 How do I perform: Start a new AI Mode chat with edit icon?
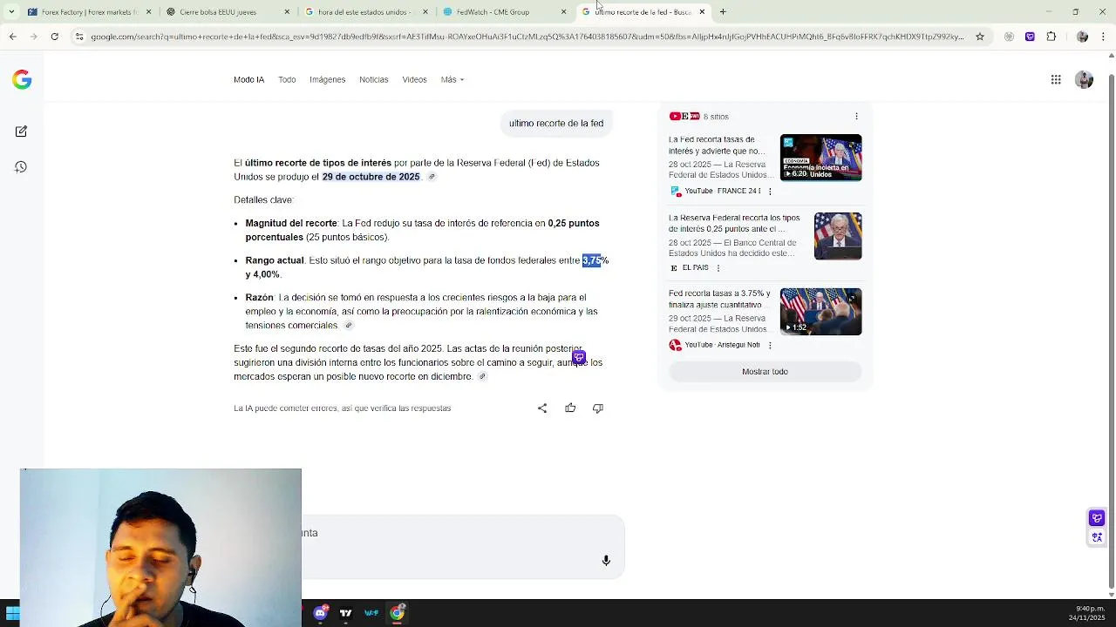pos(21,131)
